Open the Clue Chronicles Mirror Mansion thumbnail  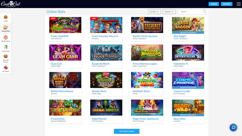106,25
